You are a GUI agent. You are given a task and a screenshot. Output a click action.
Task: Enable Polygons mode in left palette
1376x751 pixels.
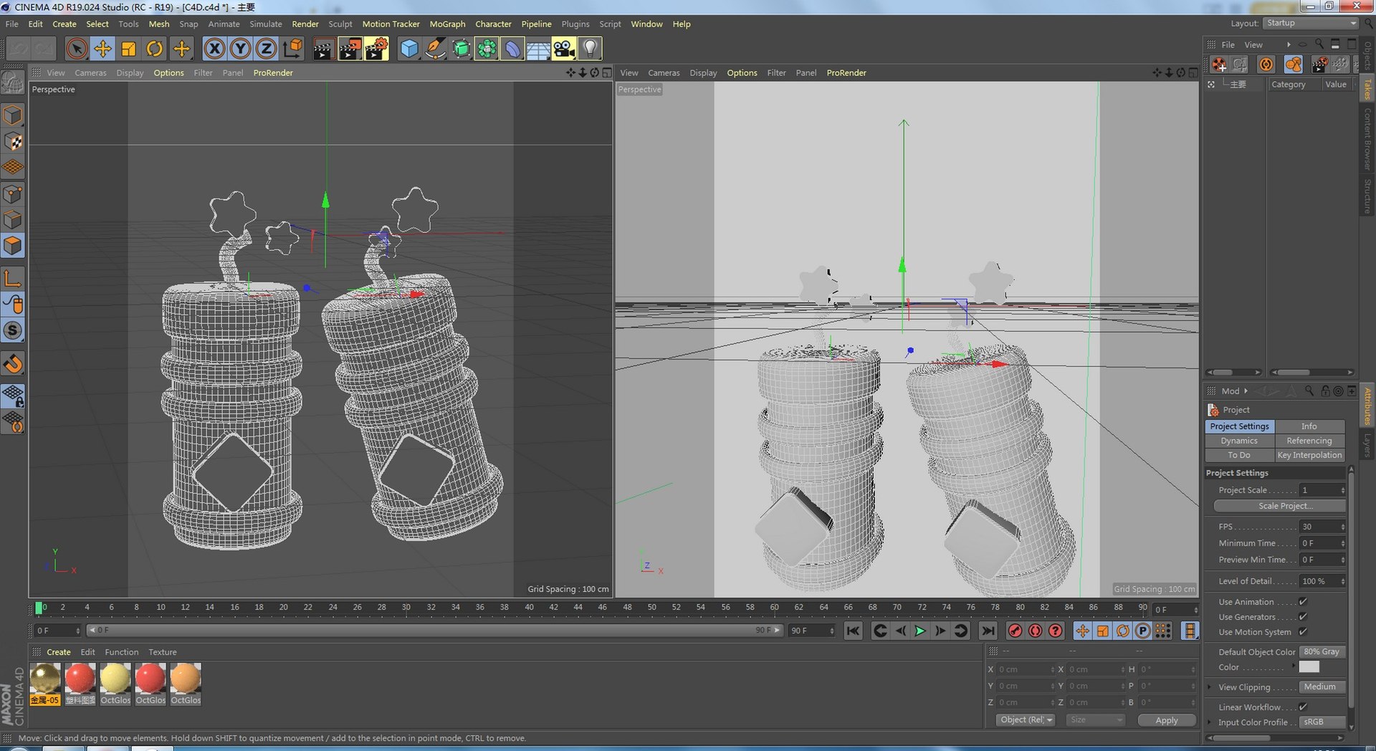pyautogui.click(x=13, y=246)
